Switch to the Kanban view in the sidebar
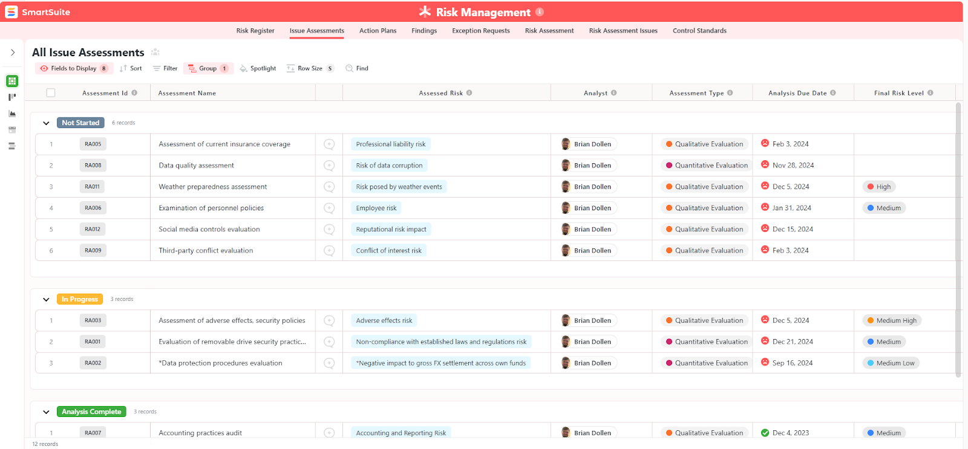This screenshot has height=449, width=968. 12,97
